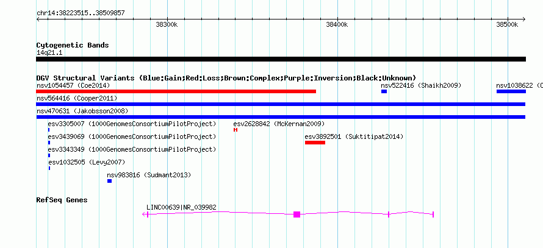
Task: Select the nsv470631 (Jakobsson2008) blue bar
Action: (281, 117)
